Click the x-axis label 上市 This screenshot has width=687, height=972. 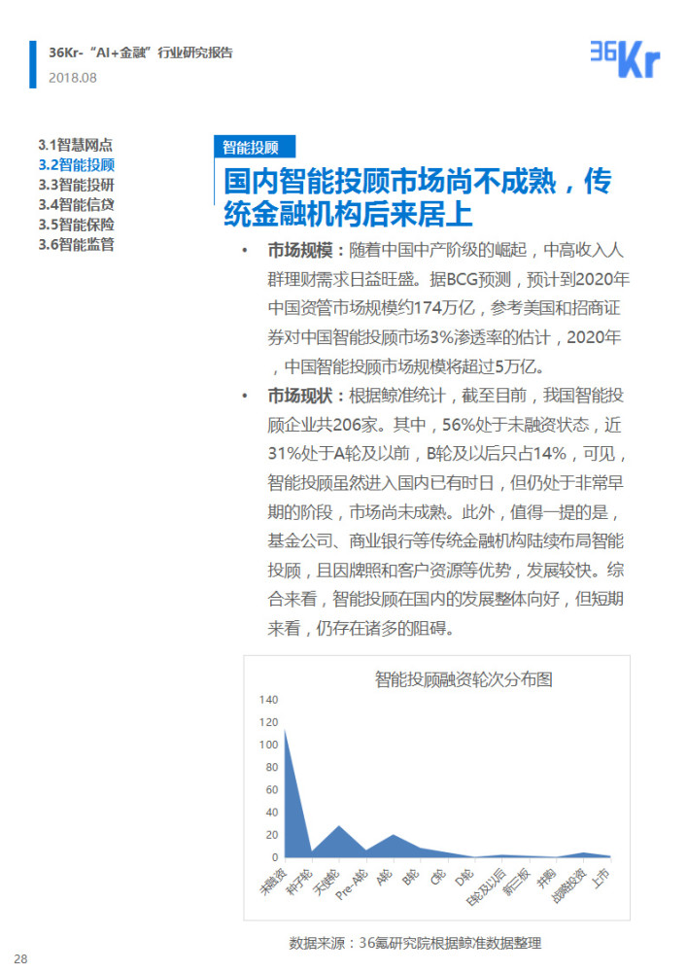point(601,878)
